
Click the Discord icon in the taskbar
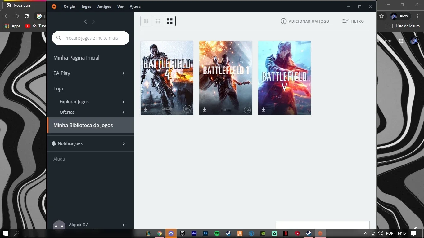pos(171,233)
